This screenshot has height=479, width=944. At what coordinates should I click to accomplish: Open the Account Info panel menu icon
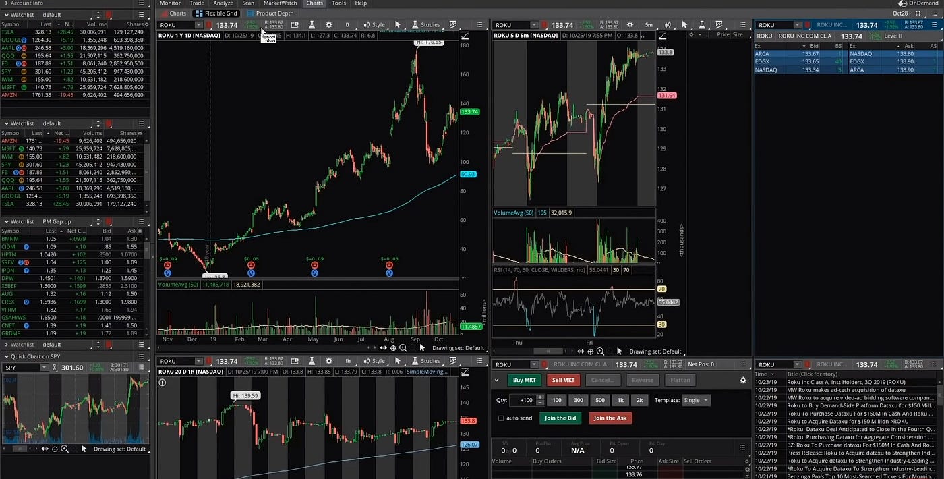141,3
